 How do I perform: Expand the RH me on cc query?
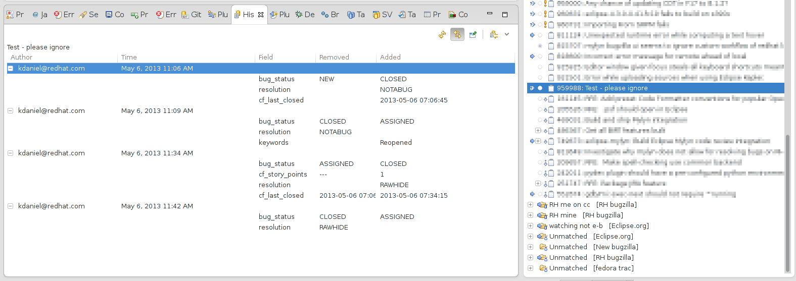click(x=530, y=204)
